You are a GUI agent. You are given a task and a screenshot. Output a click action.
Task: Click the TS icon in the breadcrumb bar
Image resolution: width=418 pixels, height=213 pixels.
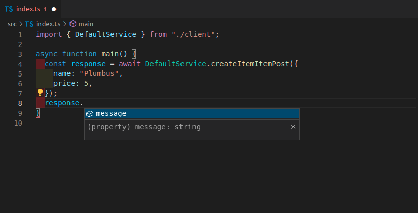click(x=29, y=24)
